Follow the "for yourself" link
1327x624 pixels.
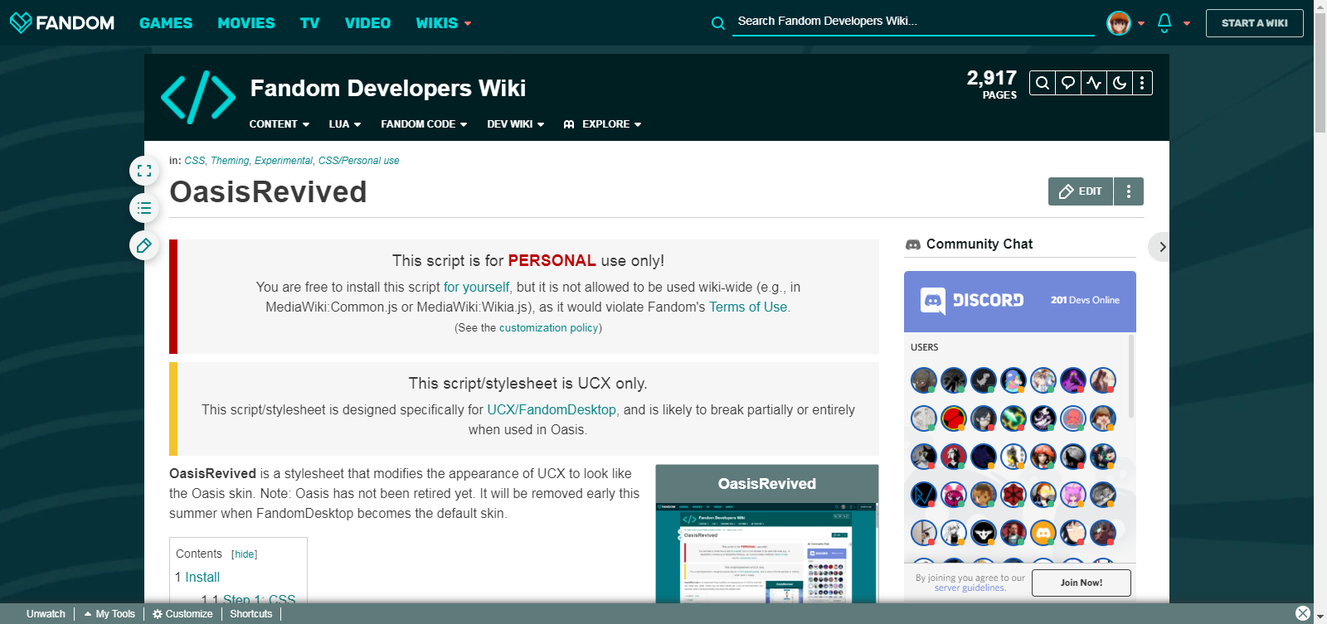(x=476, y=288)
